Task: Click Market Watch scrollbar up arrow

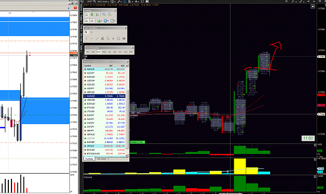Action: tap(127, 66)
